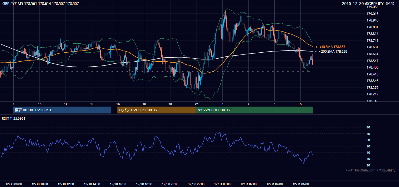Click the 'RSI(14) 35.5961' indicator label
The width and height of the screenshot is (399, 187).
[14, 118]
